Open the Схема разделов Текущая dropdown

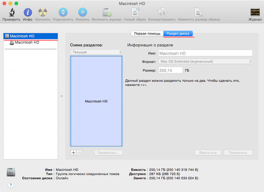[96, 52]
